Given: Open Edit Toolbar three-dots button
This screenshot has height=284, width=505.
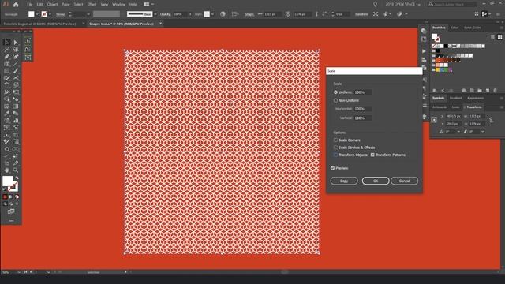Looking at the screenshot, I should click(11, 221).
